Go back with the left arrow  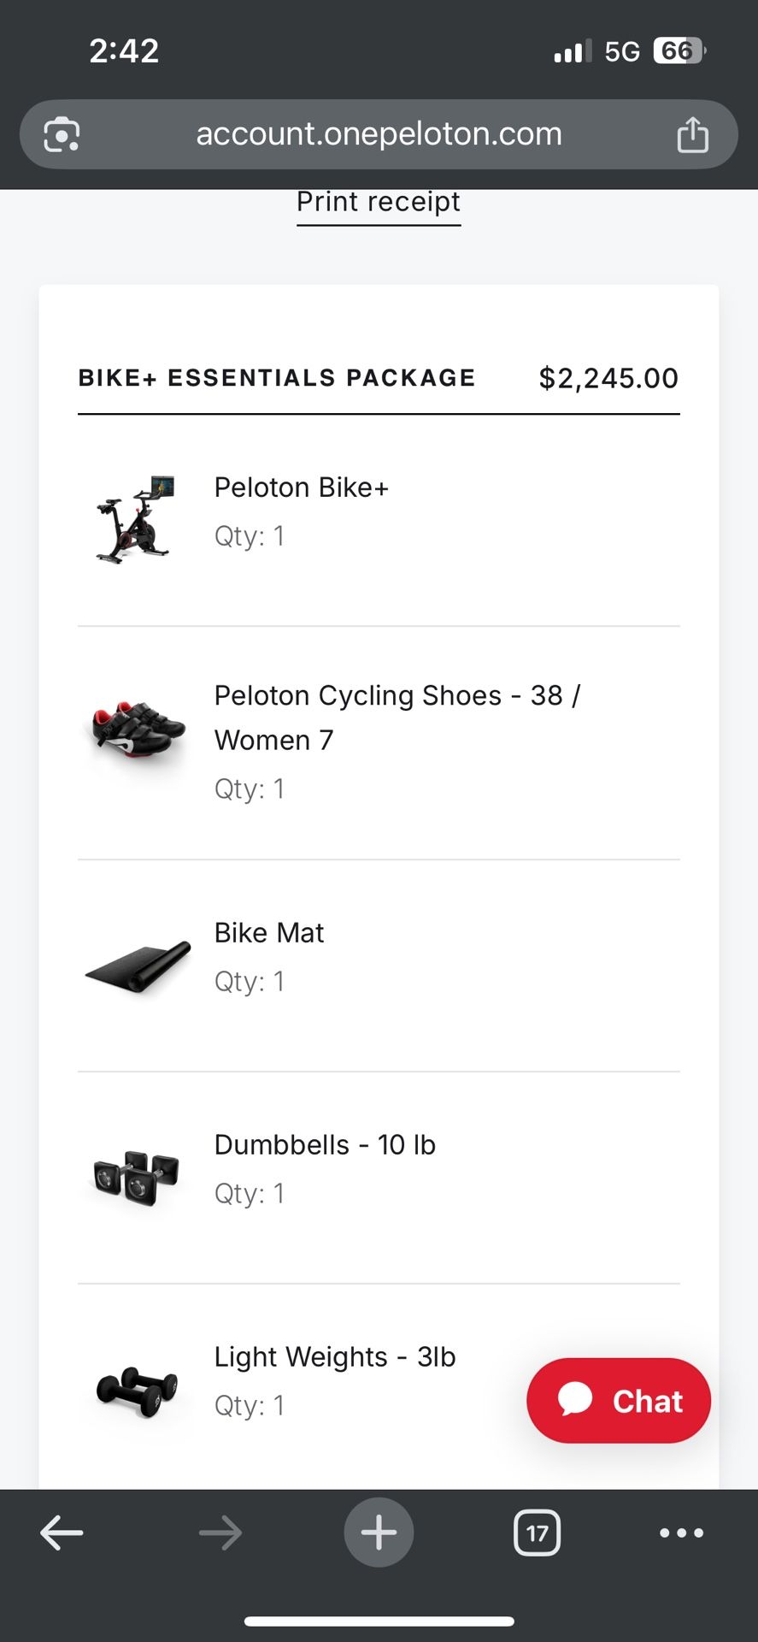click(x=62, y=1533)
